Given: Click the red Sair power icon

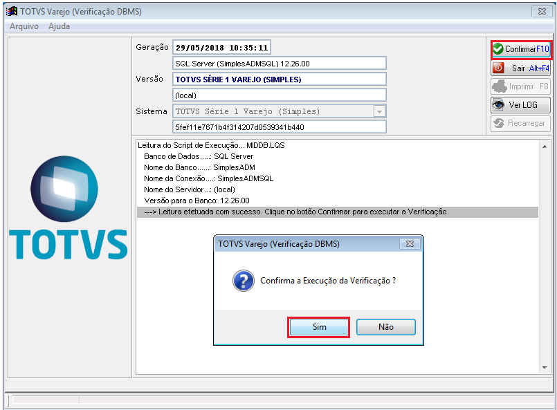Looking at the screenshot, I should [498, 68].
